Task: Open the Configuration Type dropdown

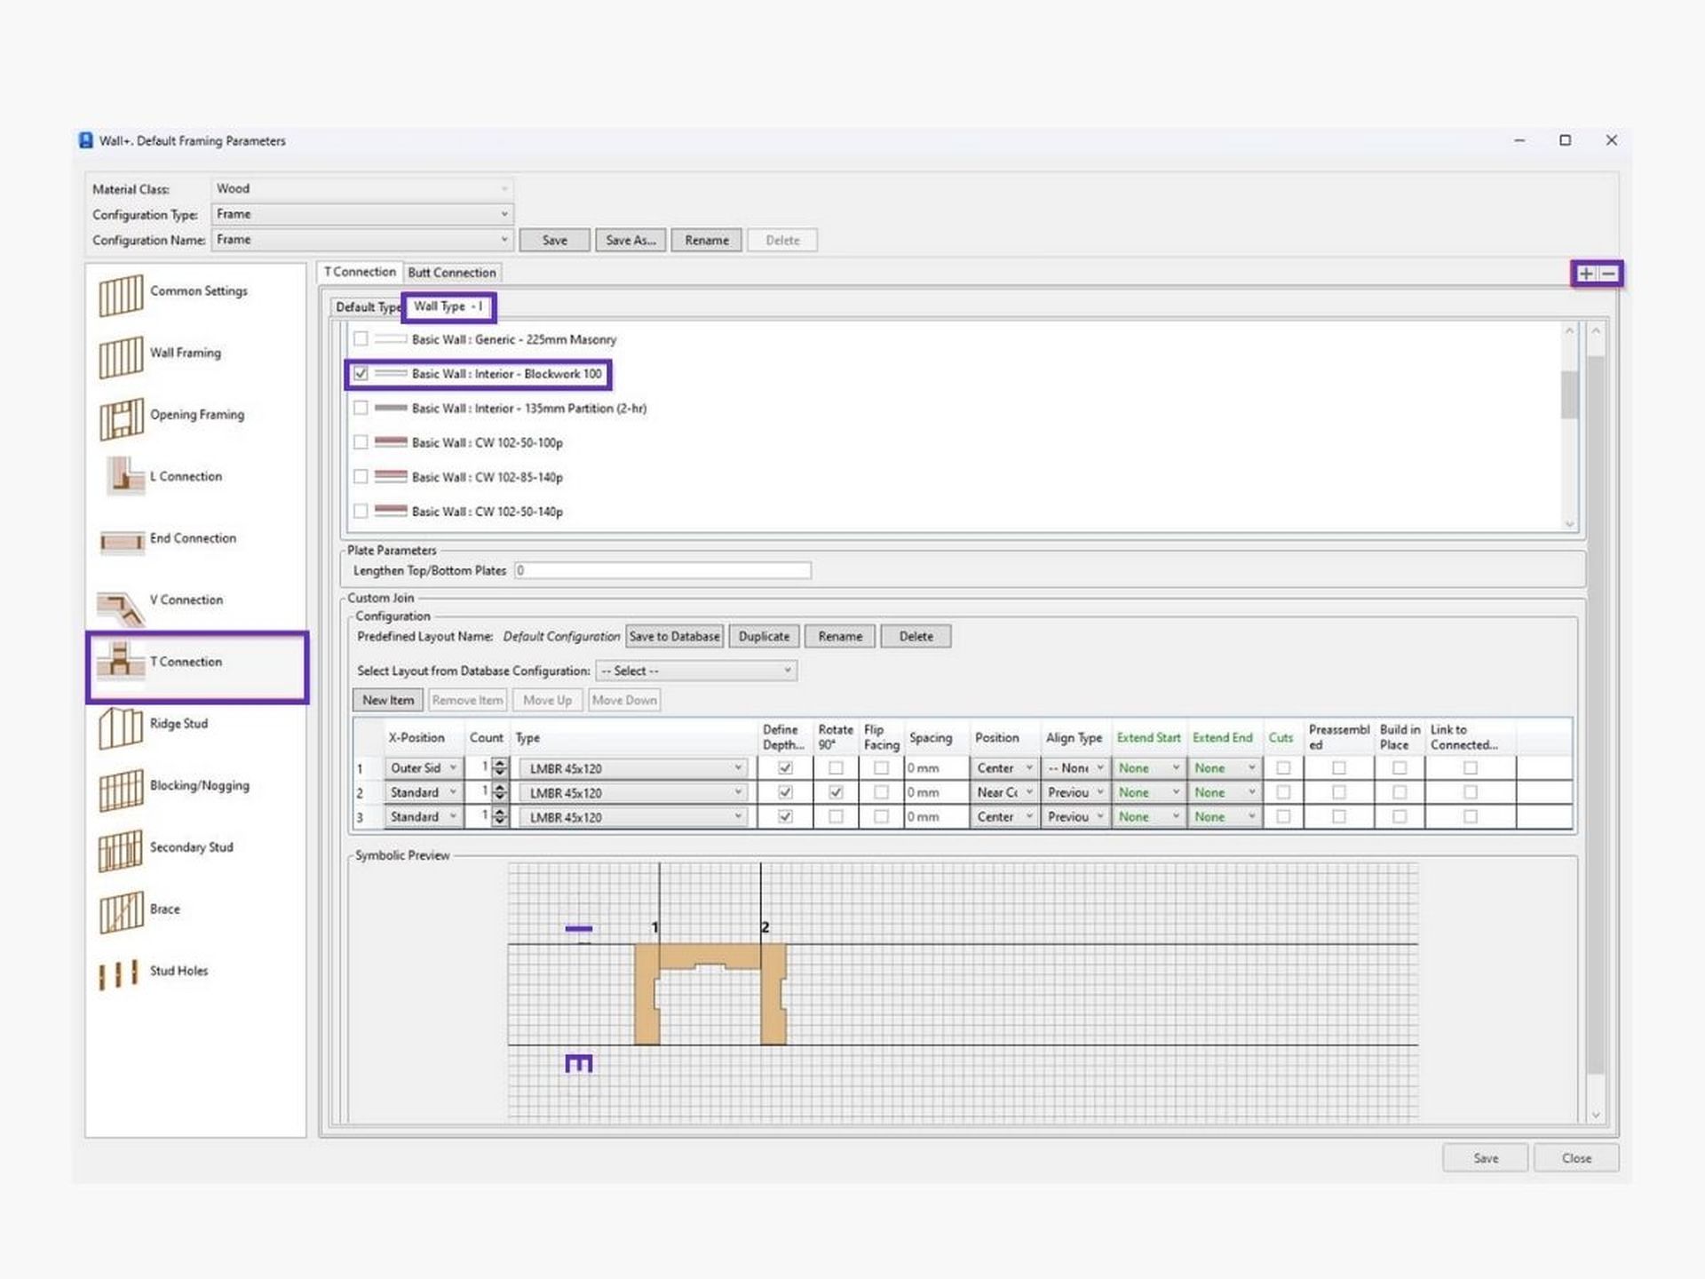Action: (362, 214)
